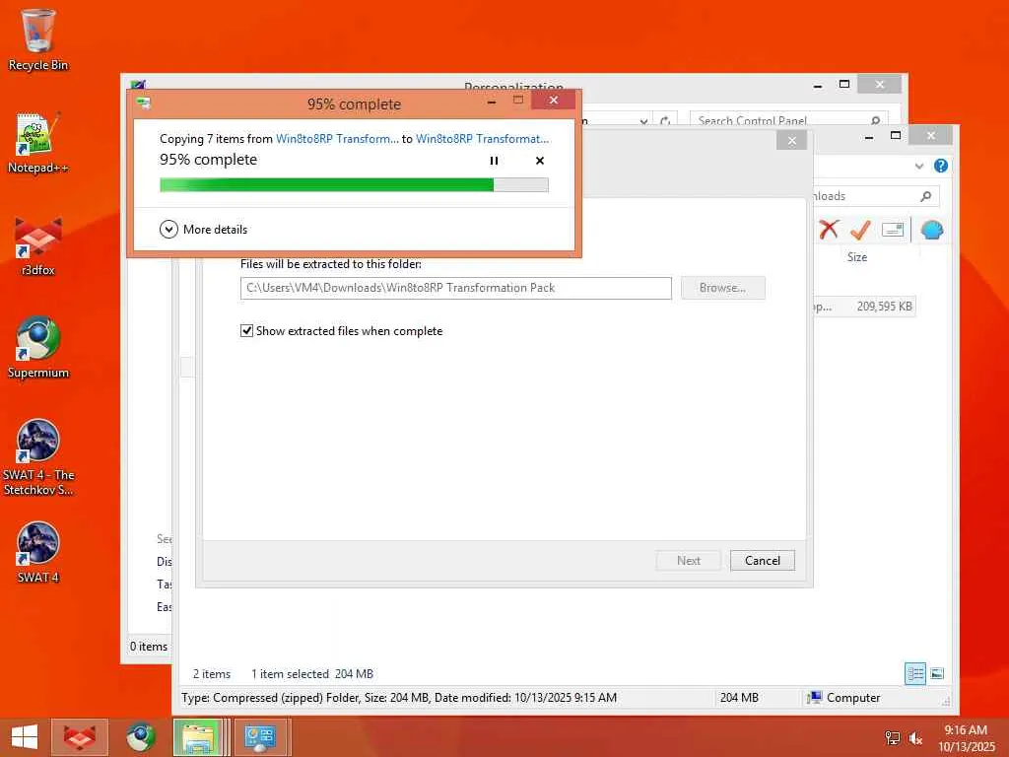Click the orange checkmark icon in Explorer

pyautogui.click(x=860, y=229)
